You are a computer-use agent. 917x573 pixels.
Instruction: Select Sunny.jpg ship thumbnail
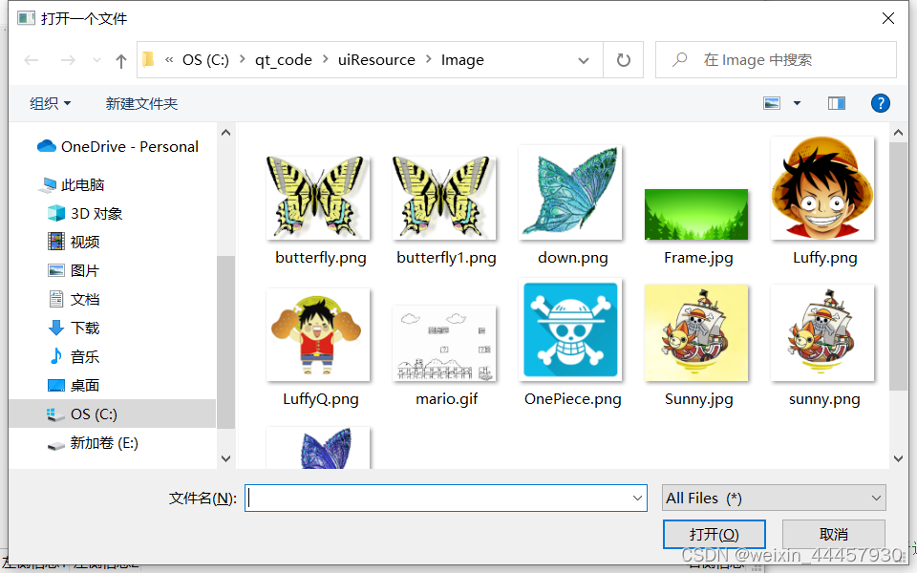tap(696, 332)
